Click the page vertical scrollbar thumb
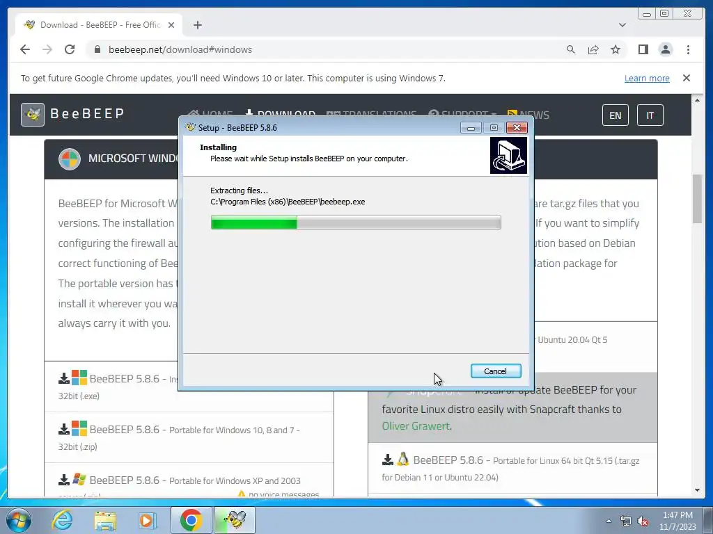The image size is (713, 534). click(x=698, y=198)
